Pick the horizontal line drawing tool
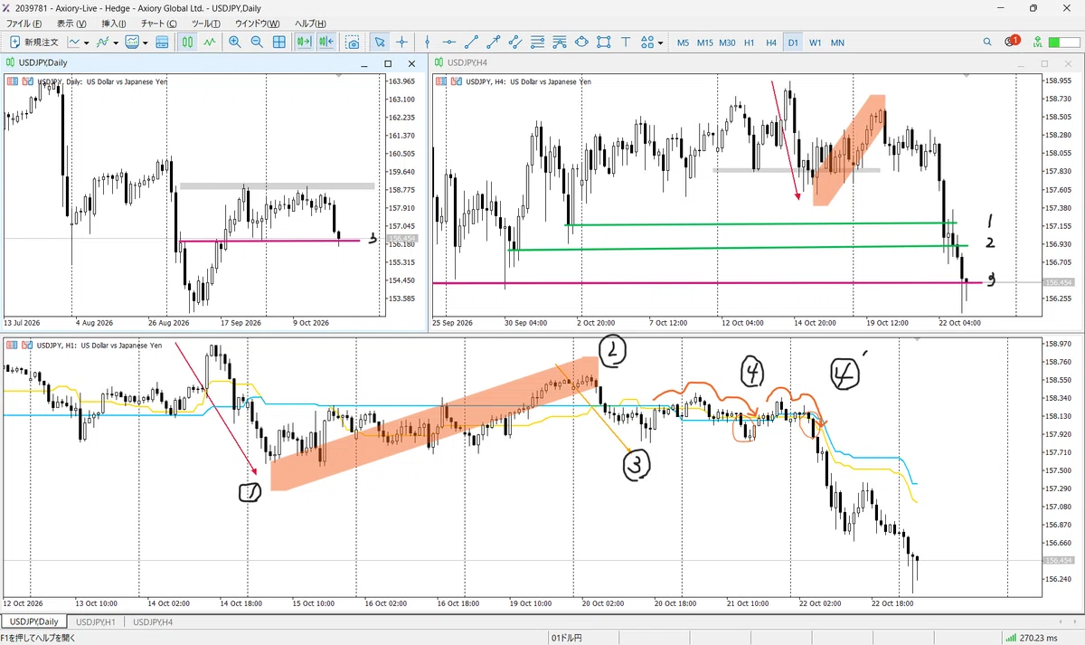The image size is (1085, 645). [x=449, y=43]
